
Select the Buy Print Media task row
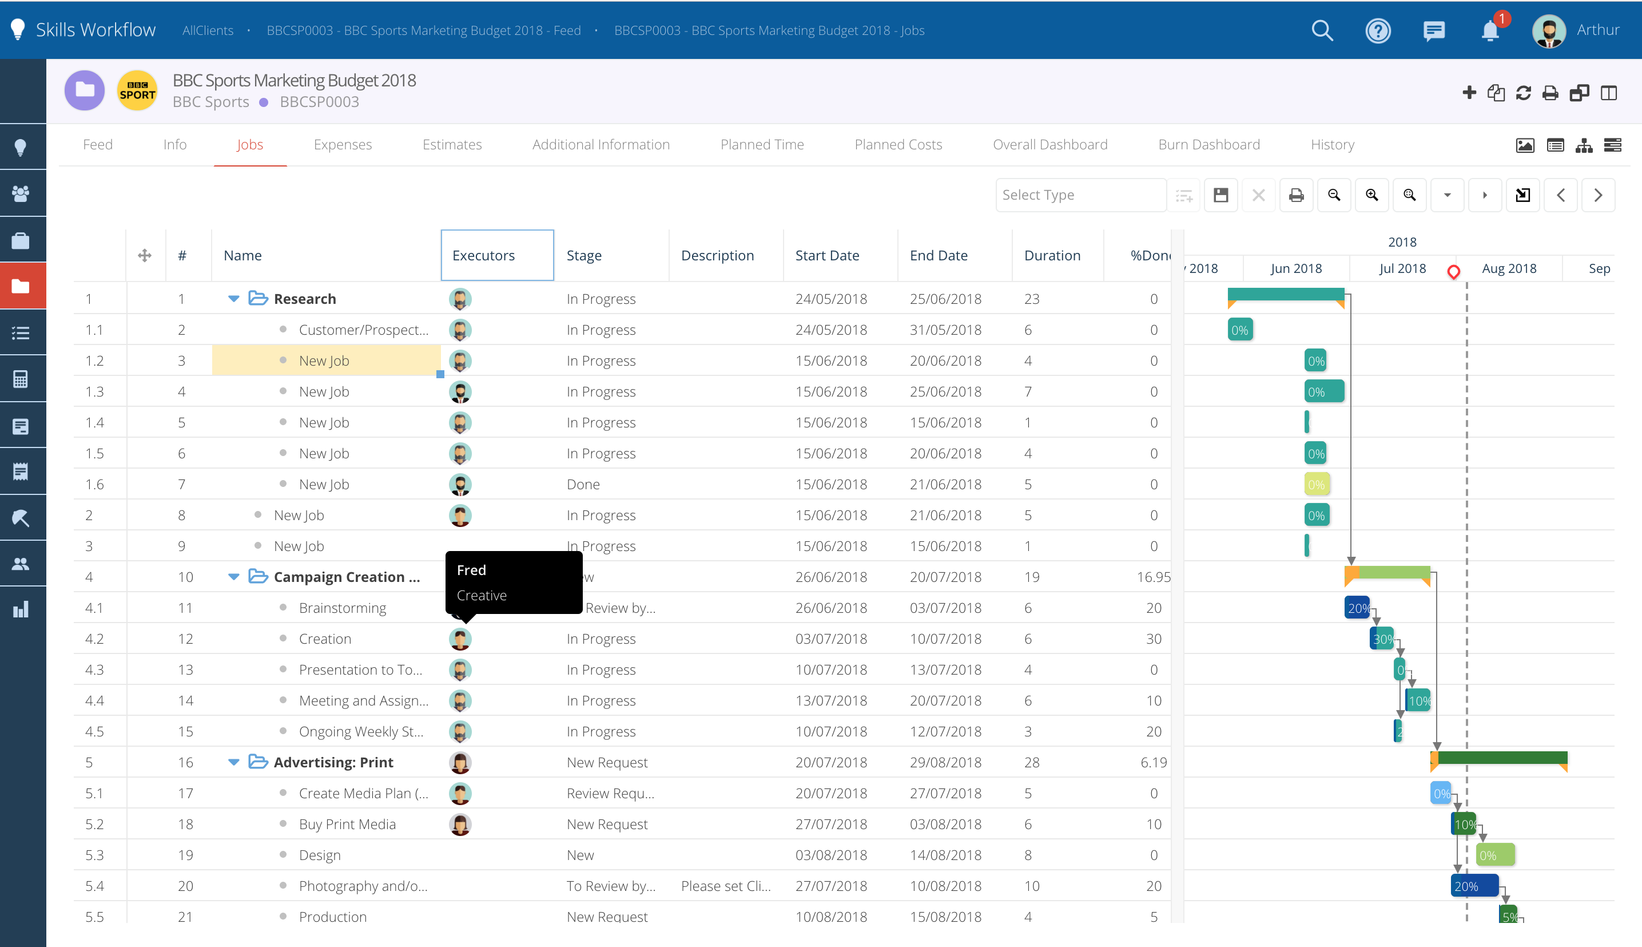pyautogui.click(x=347, y=823)
